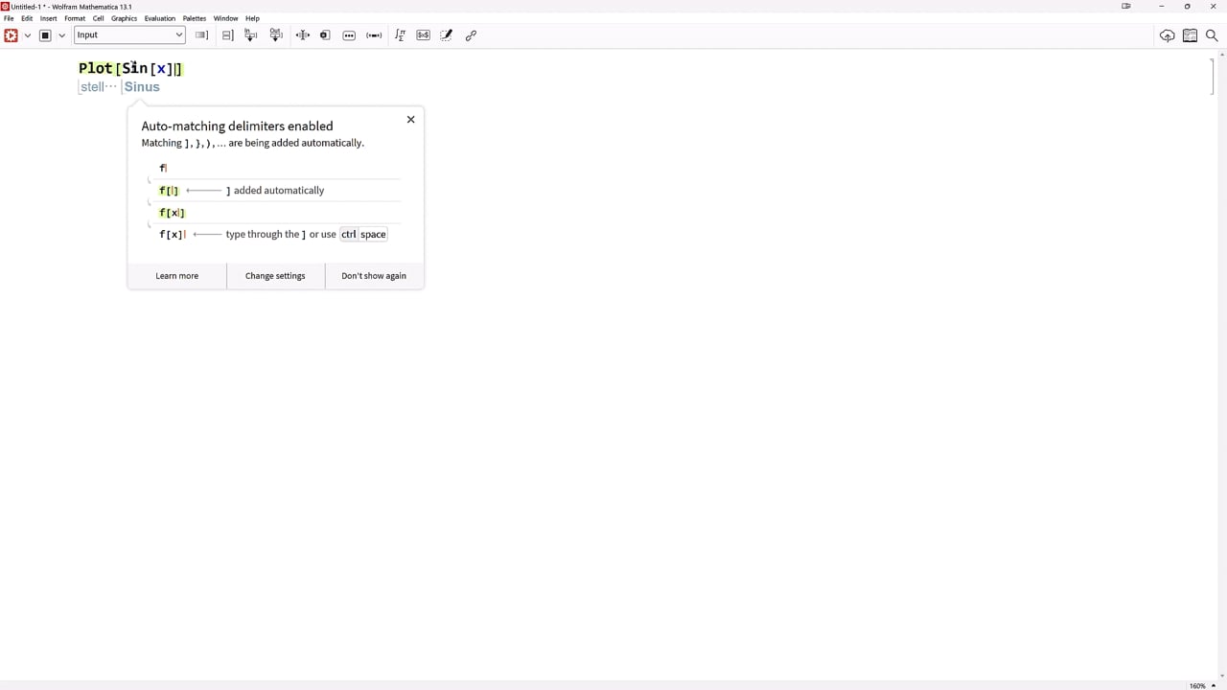Open the File menu

click(9, 18)
